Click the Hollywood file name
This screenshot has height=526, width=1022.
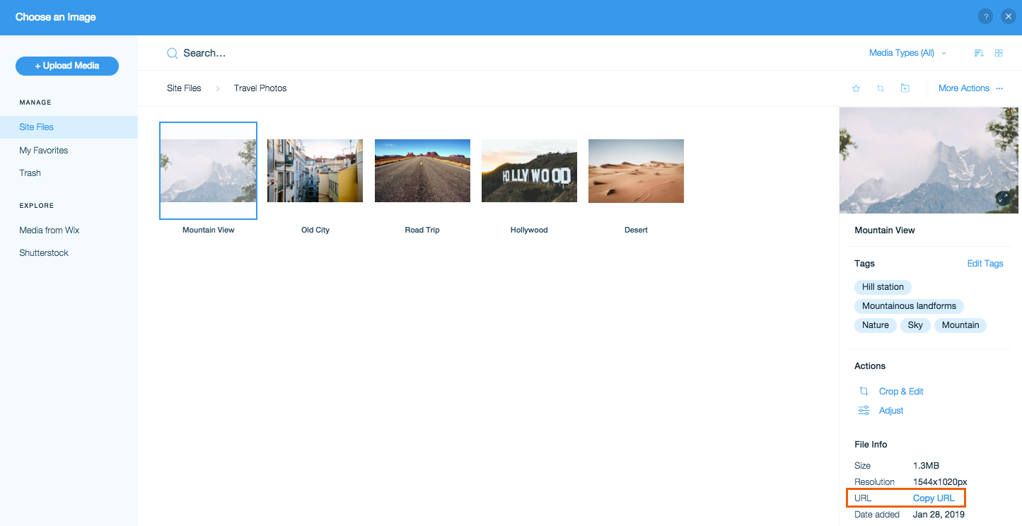[529, 230]
